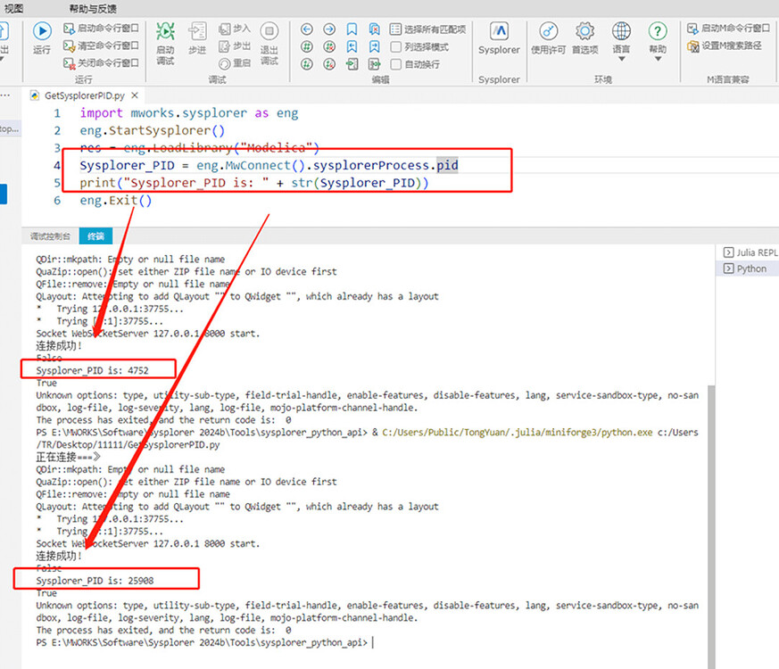Close command window via 关闭命令行窗口

101,63
